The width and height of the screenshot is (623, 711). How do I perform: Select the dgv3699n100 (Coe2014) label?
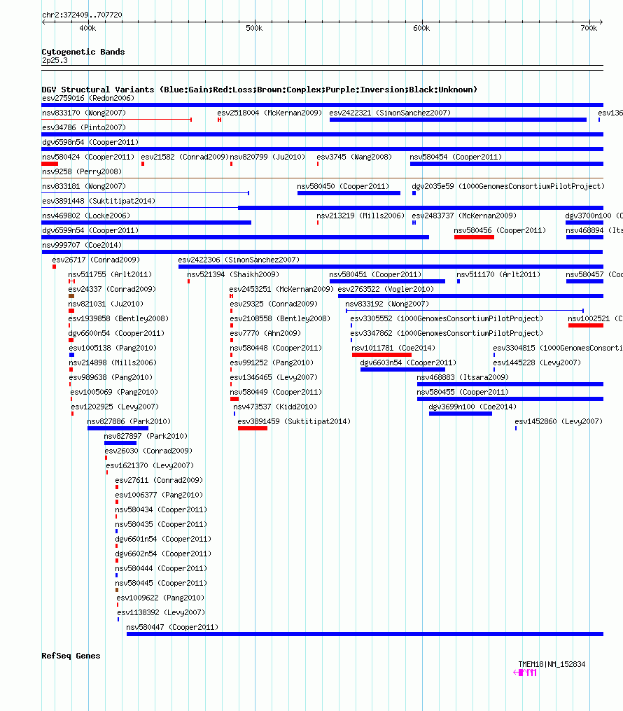(x=472, y=407)
